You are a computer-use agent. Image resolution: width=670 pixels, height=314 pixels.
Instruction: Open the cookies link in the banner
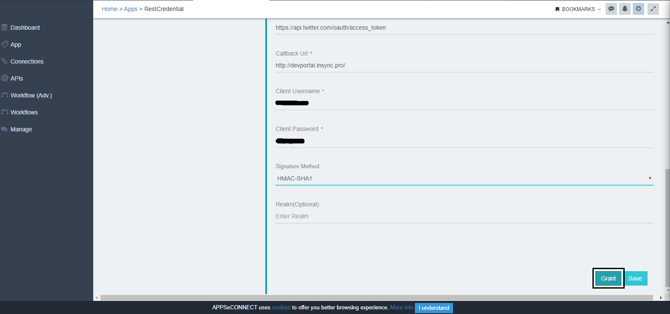(x=281, y=308)
